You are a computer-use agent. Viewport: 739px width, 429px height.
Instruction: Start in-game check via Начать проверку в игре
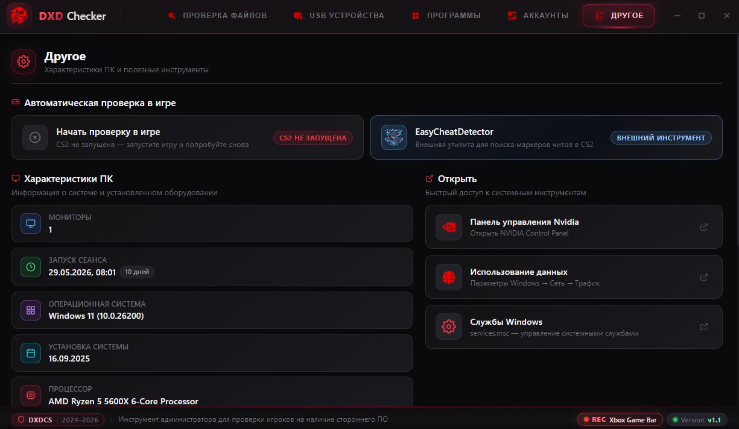[188, 137]
